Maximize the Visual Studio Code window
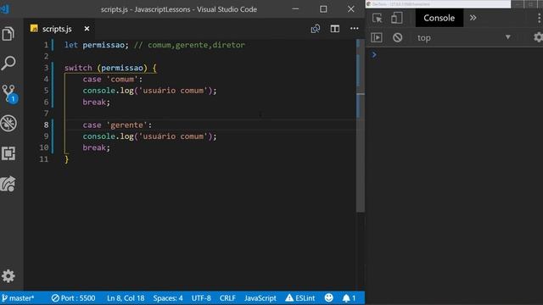543x305 pixels. click(x=323, y=9)
